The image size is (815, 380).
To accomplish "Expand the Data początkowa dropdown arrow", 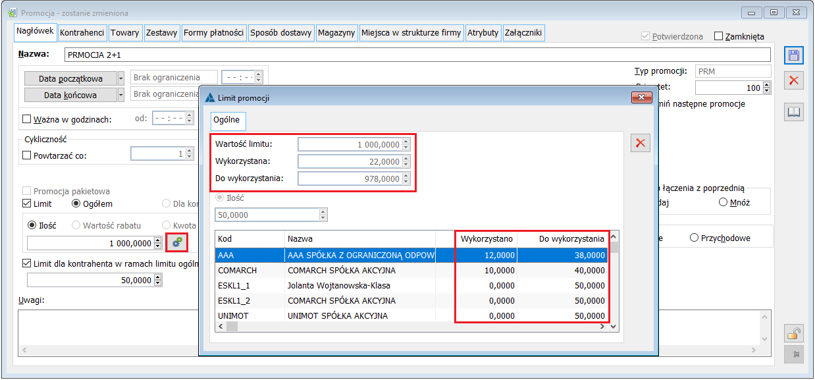I will pos(121,78).
